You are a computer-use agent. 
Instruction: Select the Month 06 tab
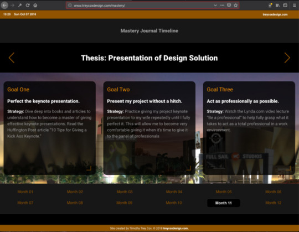(274, 192)
